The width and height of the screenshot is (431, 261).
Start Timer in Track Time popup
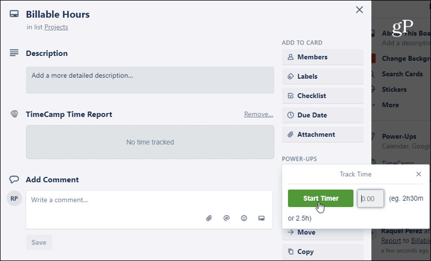321,199
